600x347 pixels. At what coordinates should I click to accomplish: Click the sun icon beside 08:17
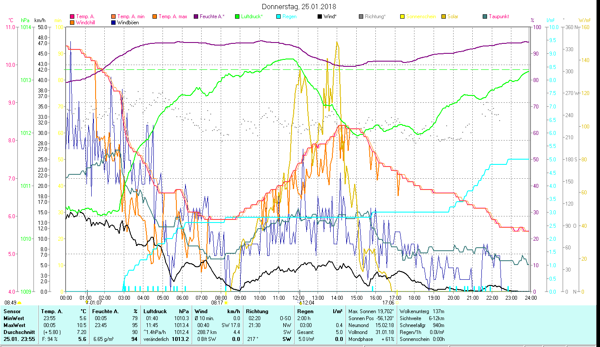click(x=226, y=303)
